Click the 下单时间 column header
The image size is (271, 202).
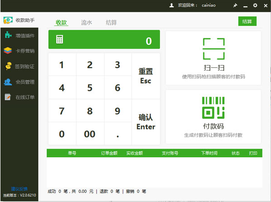click(209, 153)
